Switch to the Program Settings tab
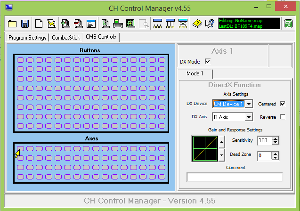Viewport: 300px width, 211px height. pyautogui.click(x=27, y=38)
